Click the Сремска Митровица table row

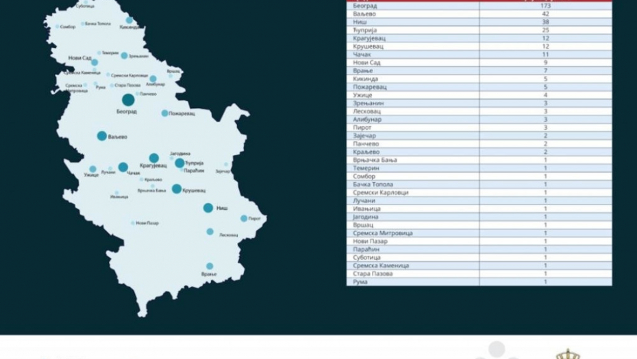click(x=479, y=233)
